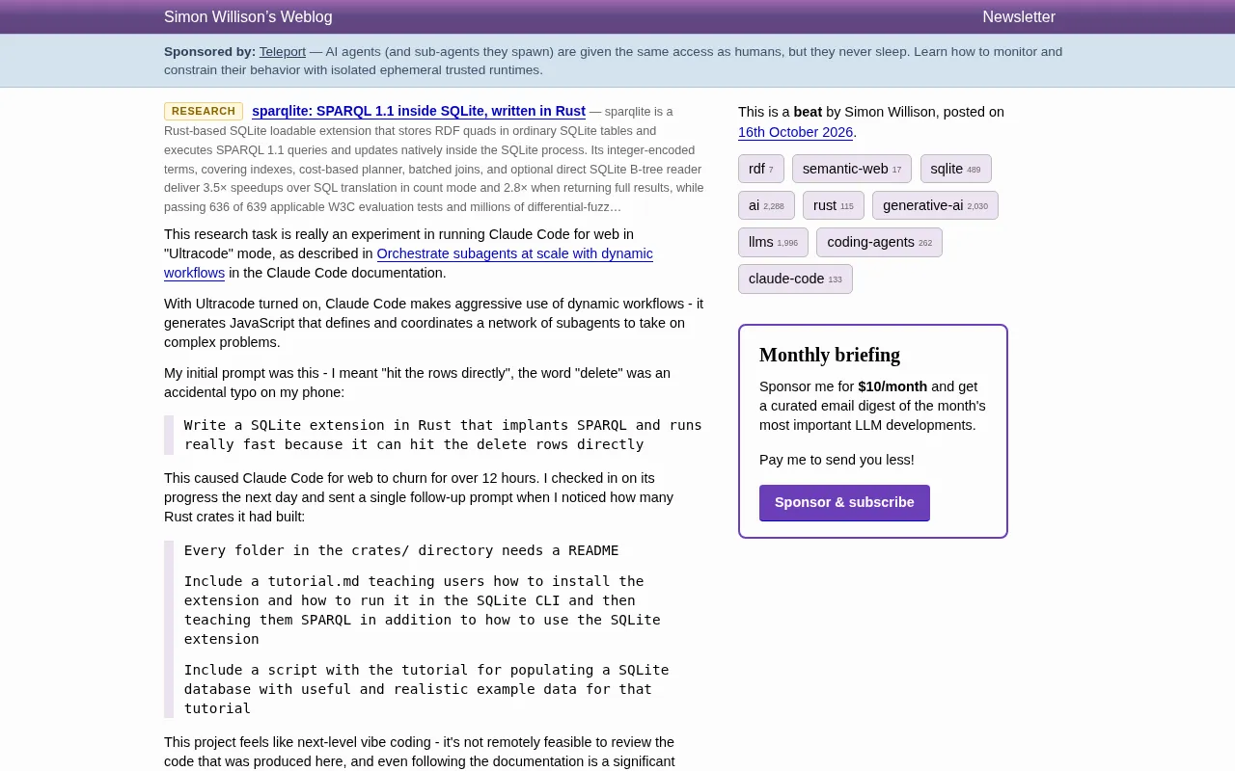This screenshot has width=1235, height=771.
Task: Select the ai tag
Action: pyautogui.click(x=766, y=205)
